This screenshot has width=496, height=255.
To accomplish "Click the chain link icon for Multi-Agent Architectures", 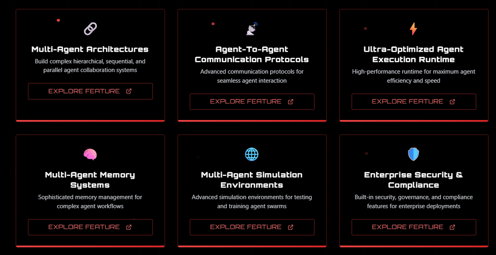I will 90,29.
